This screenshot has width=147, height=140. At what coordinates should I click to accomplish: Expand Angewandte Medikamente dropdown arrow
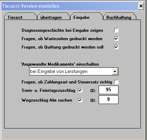click(x=115, y=71)
